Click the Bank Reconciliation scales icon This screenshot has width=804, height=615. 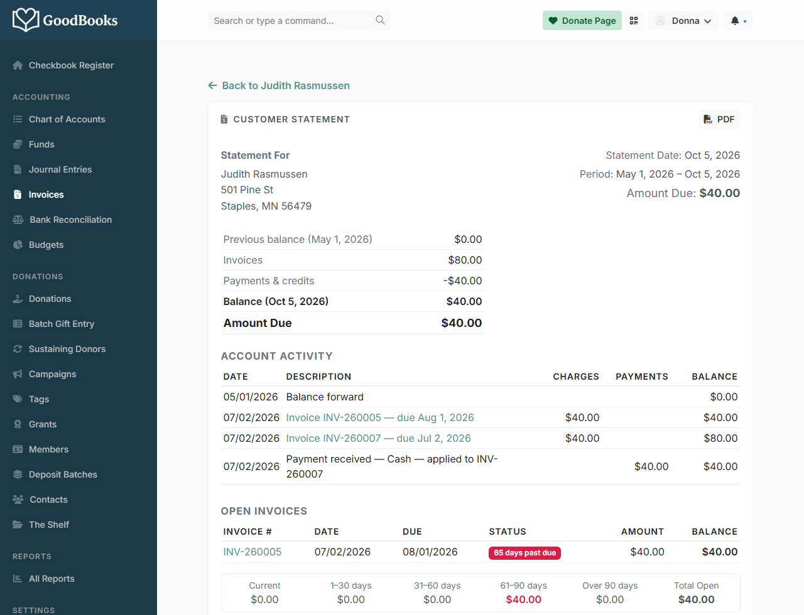[18, 220]
